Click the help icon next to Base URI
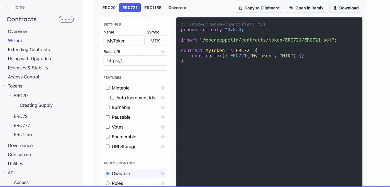Image resolution: width=390 pixels, height=187 pixels. coord(163,52)
